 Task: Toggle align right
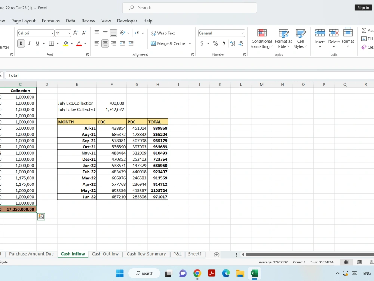114,43
